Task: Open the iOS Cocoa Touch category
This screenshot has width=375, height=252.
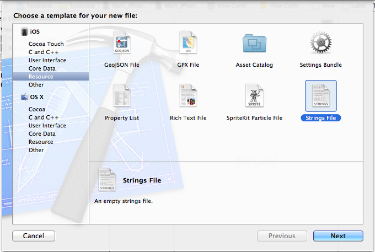Action: (46, 44)
